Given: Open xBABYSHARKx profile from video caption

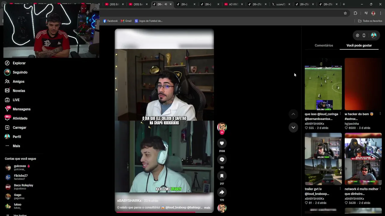Looking at the screenshot, I should (129, 200).
